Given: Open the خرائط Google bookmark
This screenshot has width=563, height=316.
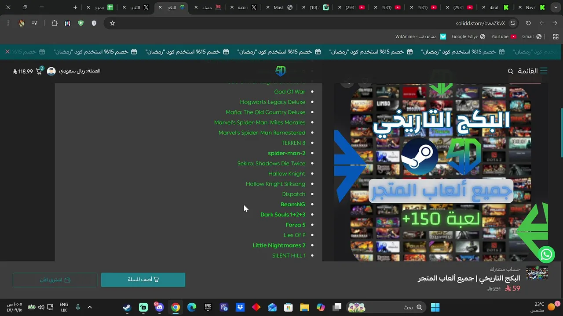Looking at the screenshot, I should point(468,36).
